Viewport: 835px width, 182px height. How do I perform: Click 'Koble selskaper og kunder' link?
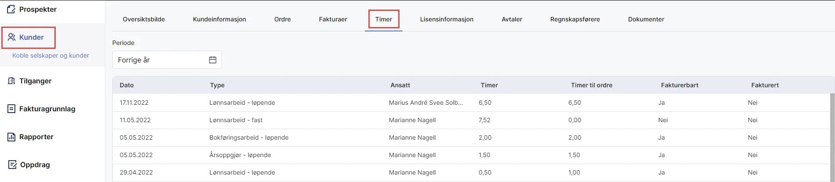coord(50,55)
